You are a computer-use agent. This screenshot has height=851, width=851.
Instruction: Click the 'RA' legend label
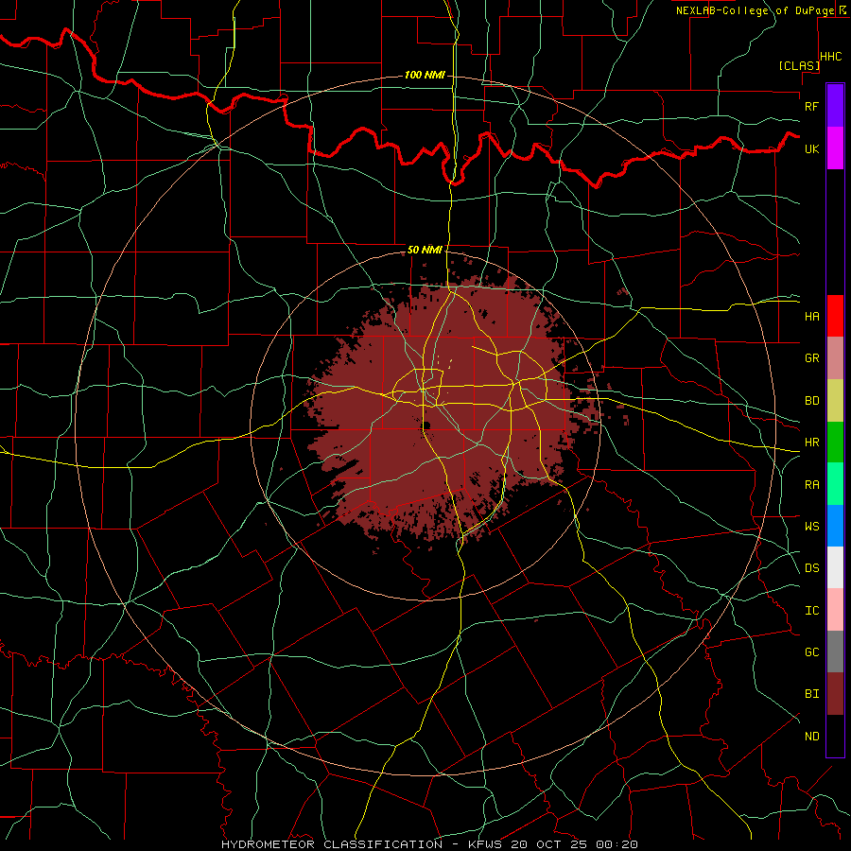[811, 485]
